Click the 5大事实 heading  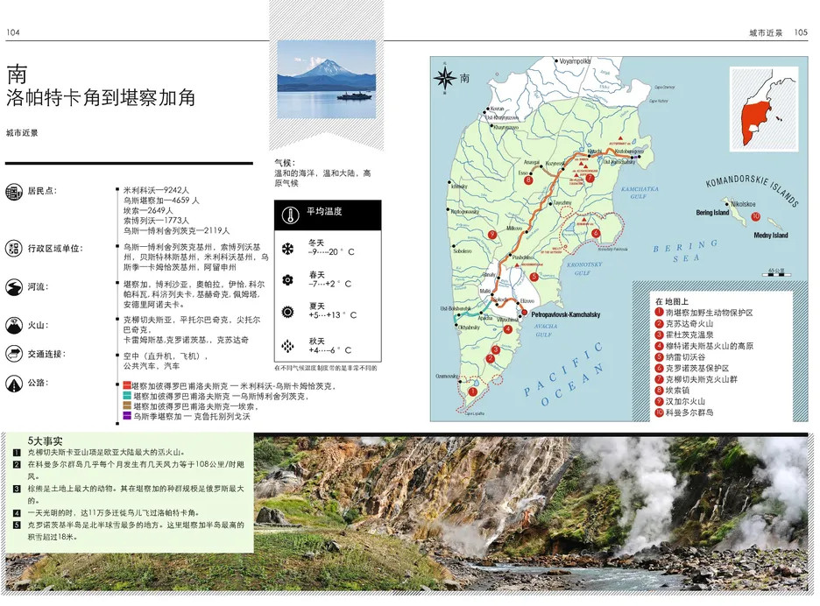click(45, 440)
